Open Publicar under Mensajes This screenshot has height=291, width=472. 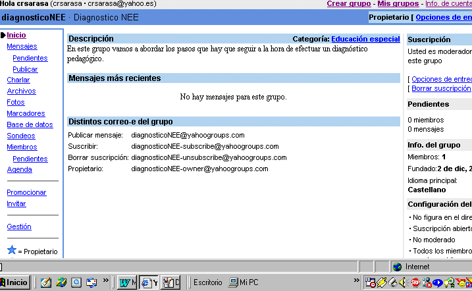tap(25, 69)
